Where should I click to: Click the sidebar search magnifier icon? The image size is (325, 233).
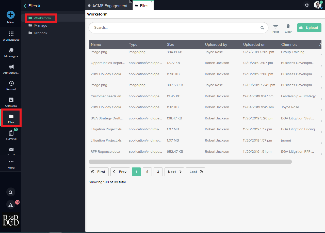11,192
